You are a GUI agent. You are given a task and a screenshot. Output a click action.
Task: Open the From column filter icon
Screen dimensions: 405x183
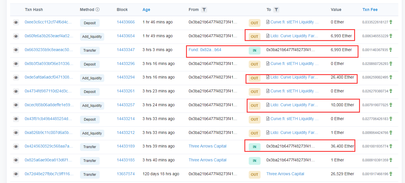pyautogui.click(x=204, y=10)
